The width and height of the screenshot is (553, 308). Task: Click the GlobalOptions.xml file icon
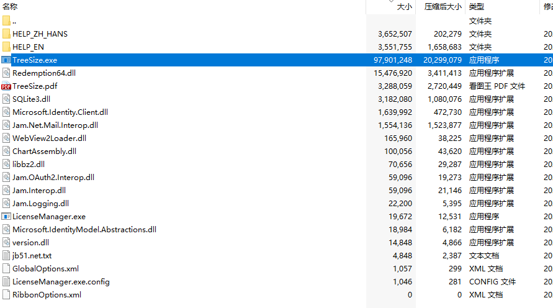pos(6,269)
